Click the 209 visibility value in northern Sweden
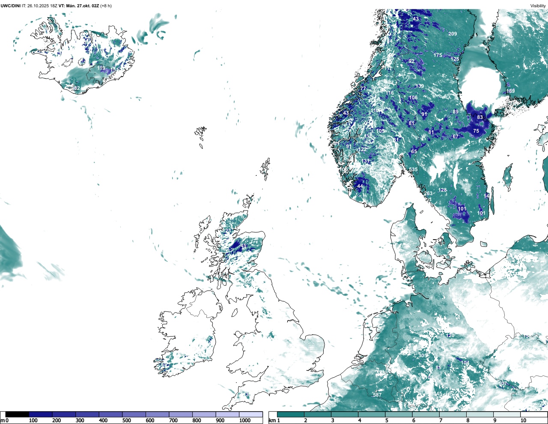The image size is (548, 424). pyautogui.click(x=453, y=34)
